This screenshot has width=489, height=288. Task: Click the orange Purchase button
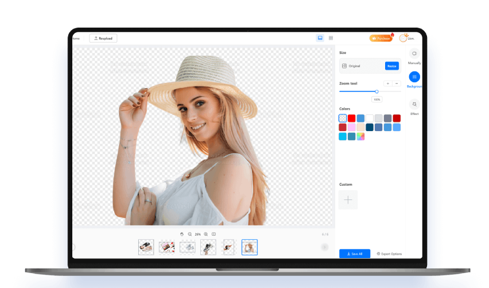(x=381, y=38)
